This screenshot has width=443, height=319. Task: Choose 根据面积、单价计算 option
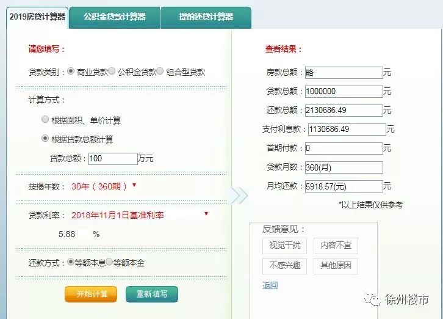tap(45, 119)
